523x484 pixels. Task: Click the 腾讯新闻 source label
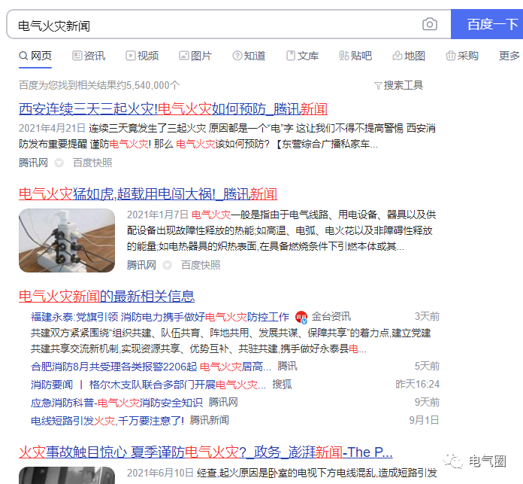pyautogui.click(x=210, y=421)
